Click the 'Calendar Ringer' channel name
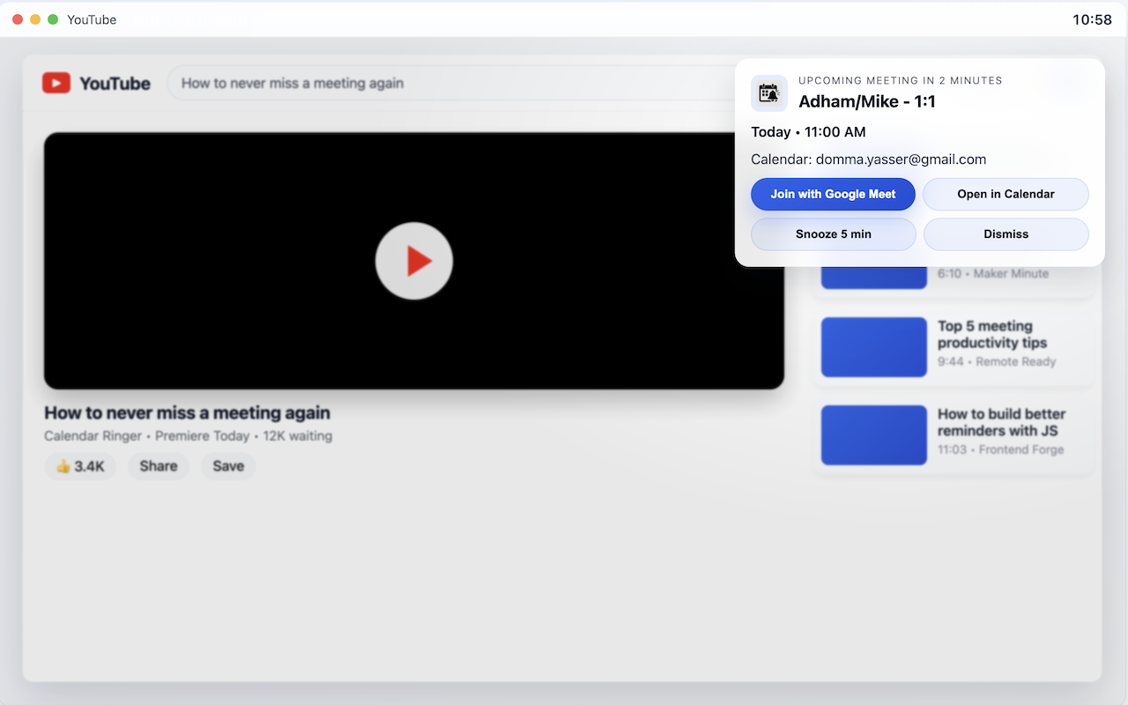This screenshot has height=705, width=1128. click(x=93, y=435)
